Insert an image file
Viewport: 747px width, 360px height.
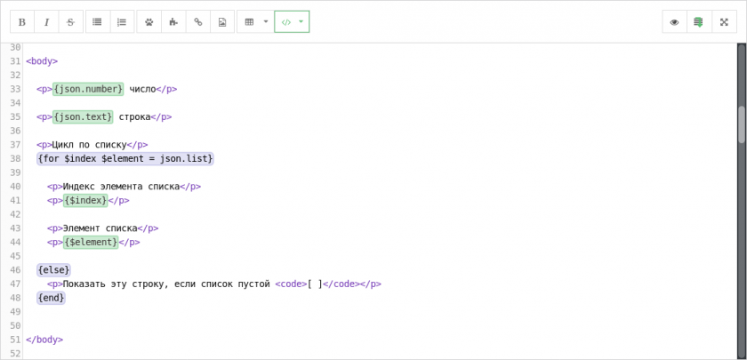click(222, 22)
